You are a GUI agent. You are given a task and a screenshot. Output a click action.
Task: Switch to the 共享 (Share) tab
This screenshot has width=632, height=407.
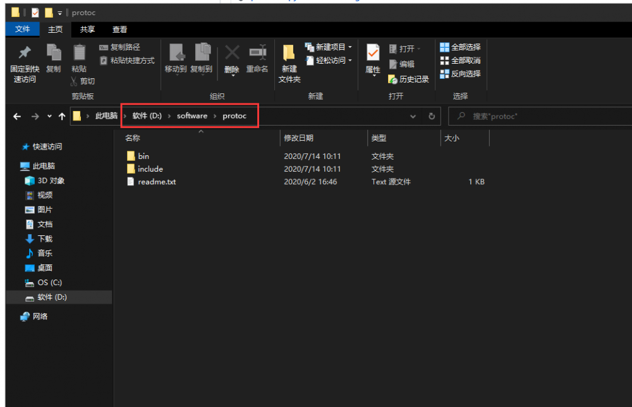pyautogui.click(x=87, y=30)
